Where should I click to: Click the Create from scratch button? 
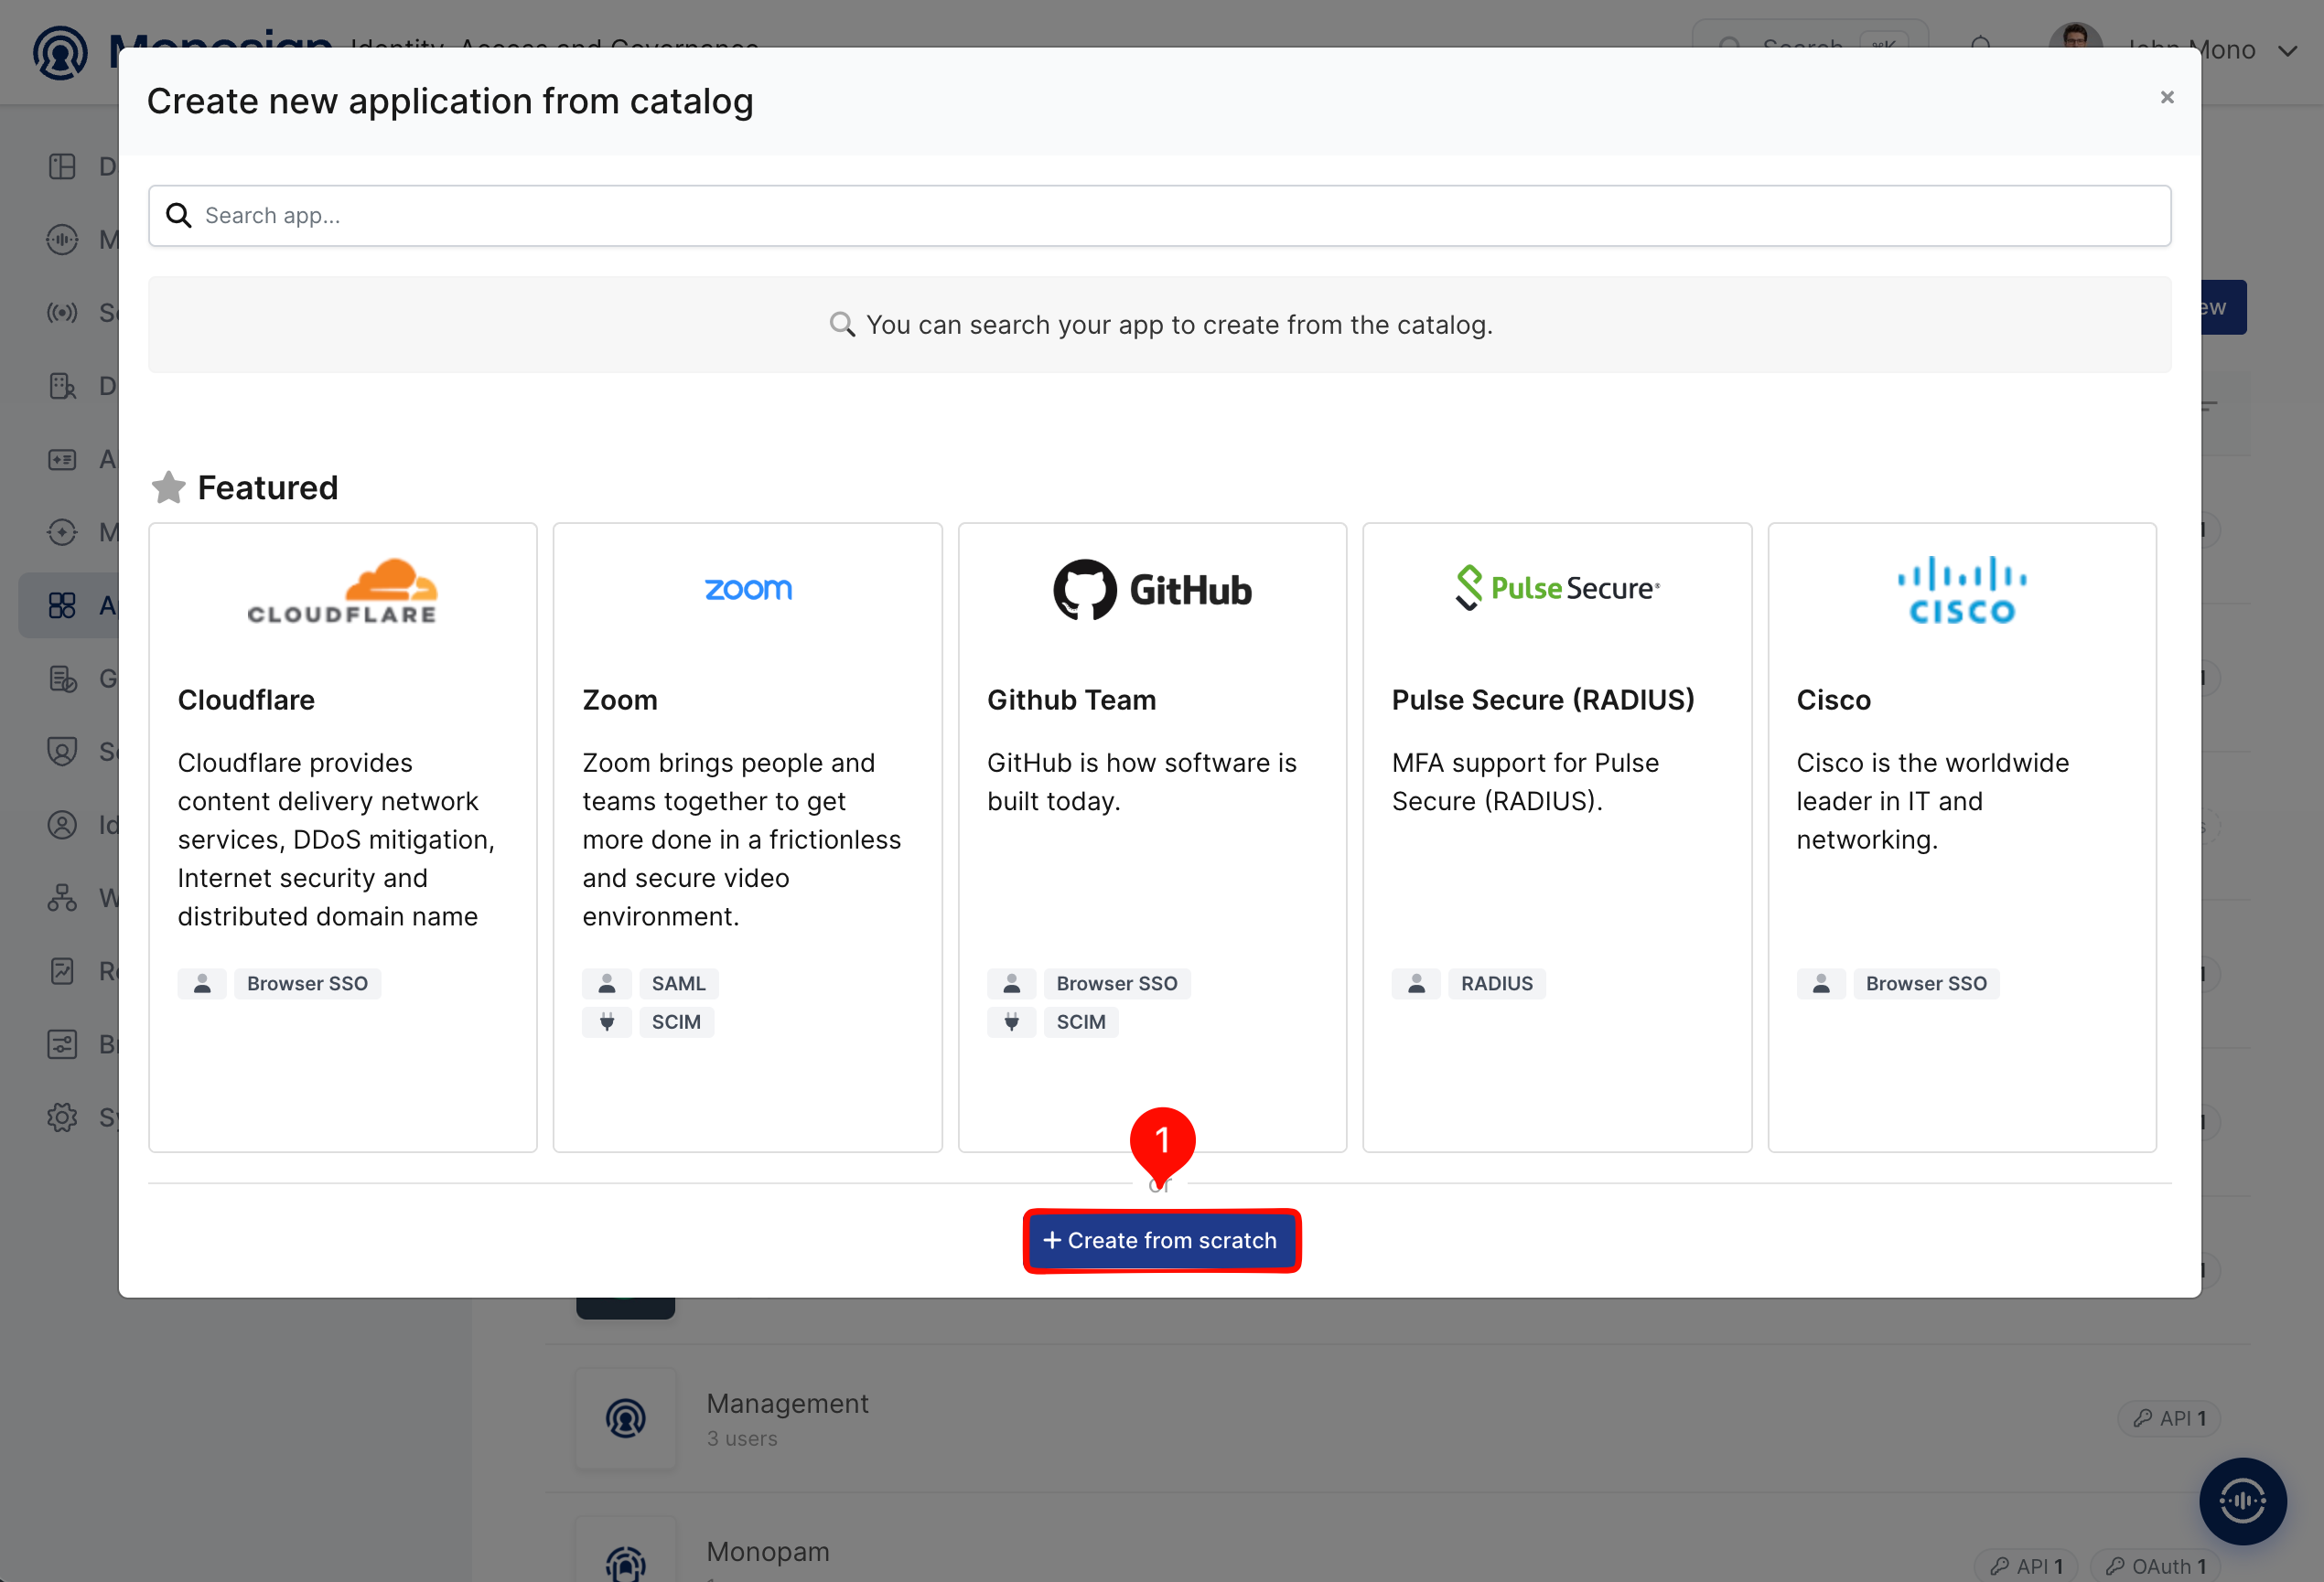(x=1161, y=1240)
